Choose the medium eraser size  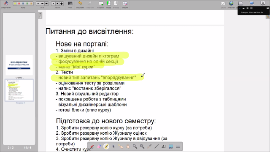(57, 4)
